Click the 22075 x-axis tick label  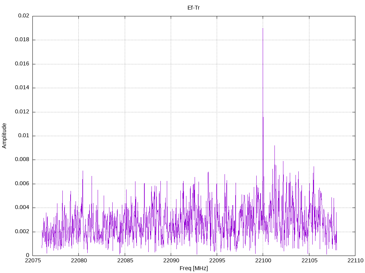click(x=33, y=261)
